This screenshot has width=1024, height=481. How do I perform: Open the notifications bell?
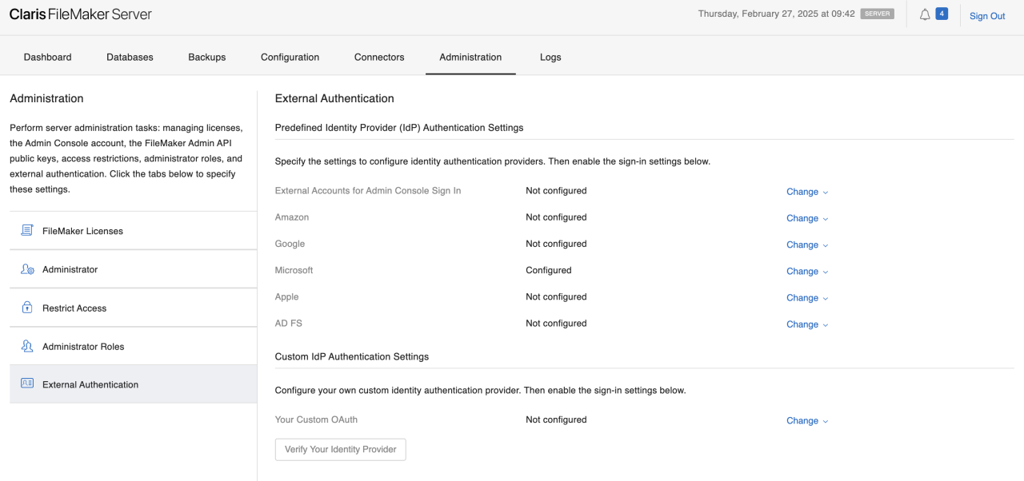point(926,14)
